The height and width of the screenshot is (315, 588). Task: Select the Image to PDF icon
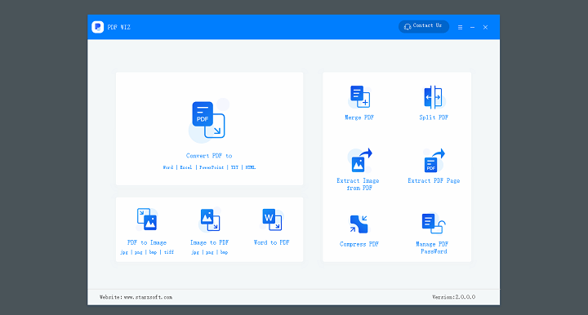(x=210, y=220)
